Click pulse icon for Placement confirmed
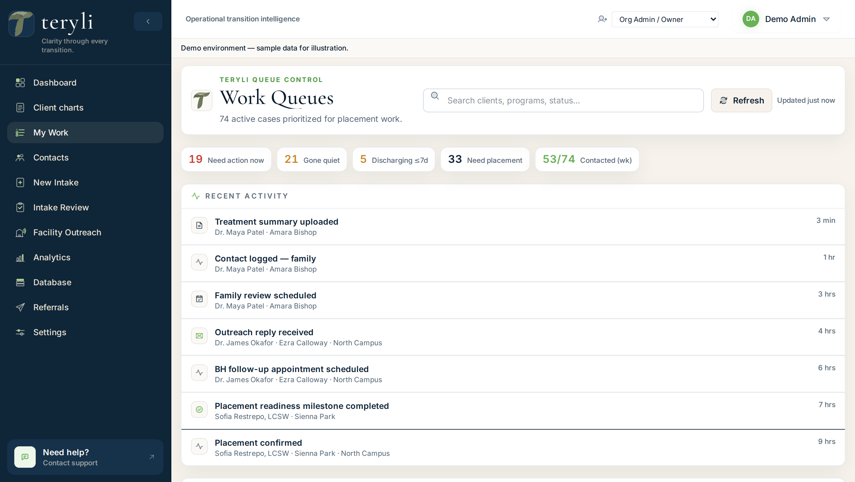 coord(200,446)
